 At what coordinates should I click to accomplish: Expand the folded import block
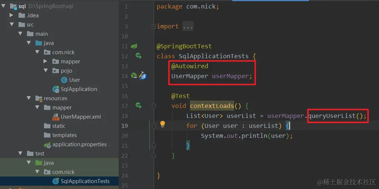click(154, 27)
